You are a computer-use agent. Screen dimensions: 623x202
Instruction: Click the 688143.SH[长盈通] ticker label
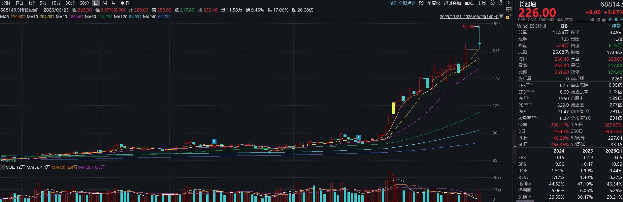19,10
